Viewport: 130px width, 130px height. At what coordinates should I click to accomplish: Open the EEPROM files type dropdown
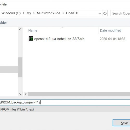65,109
